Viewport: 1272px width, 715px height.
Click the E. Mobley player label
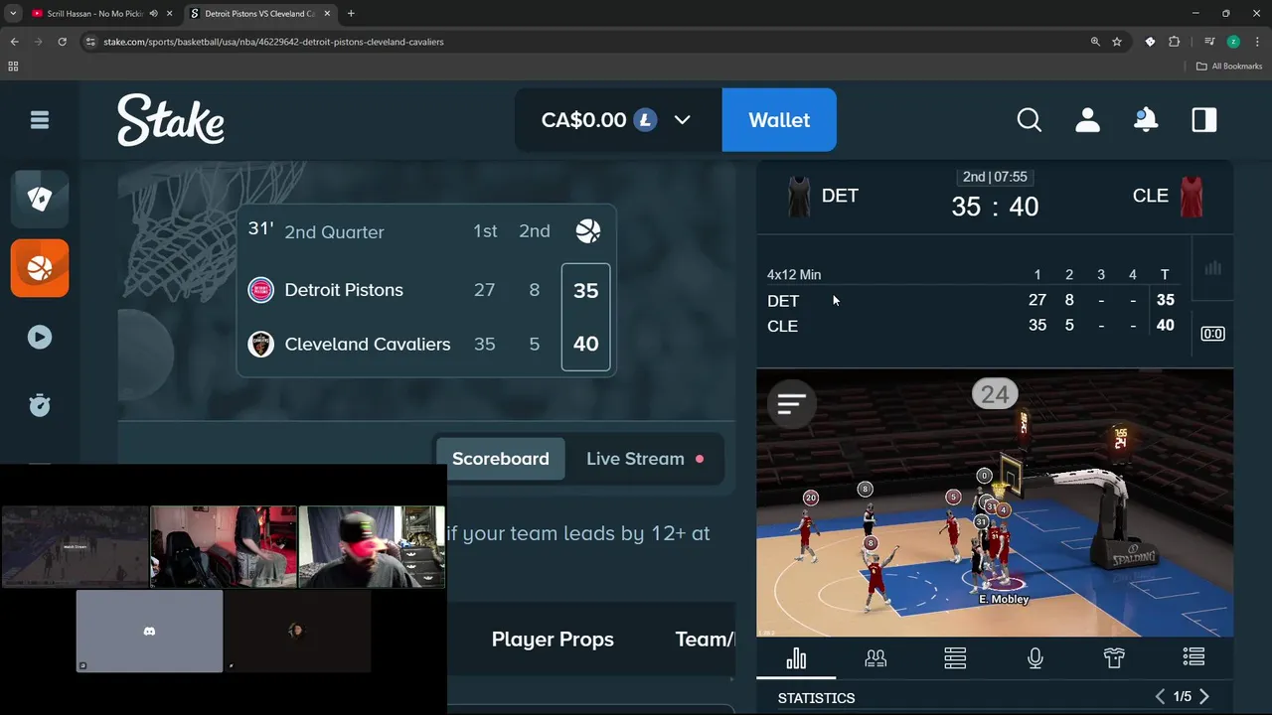[x=1004, y=600]
